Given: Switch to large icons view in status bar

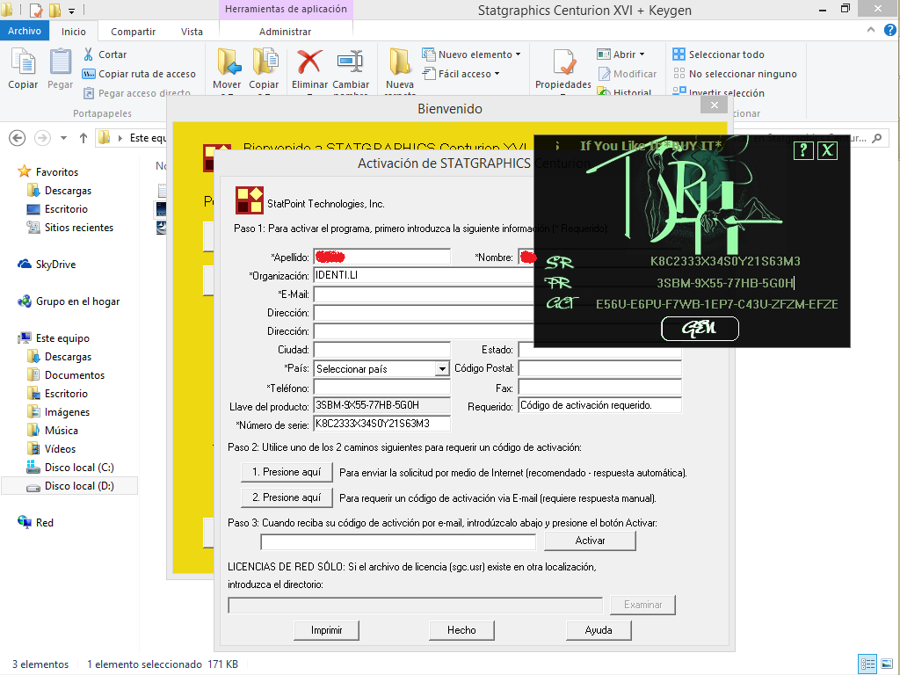Looking at the screenshot, I should 888,664.
